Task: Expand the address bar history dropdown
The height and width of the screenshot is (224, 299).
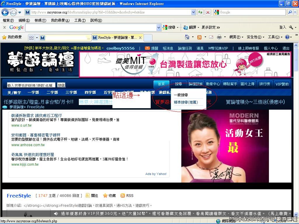Action: click(x=193, y=12)
